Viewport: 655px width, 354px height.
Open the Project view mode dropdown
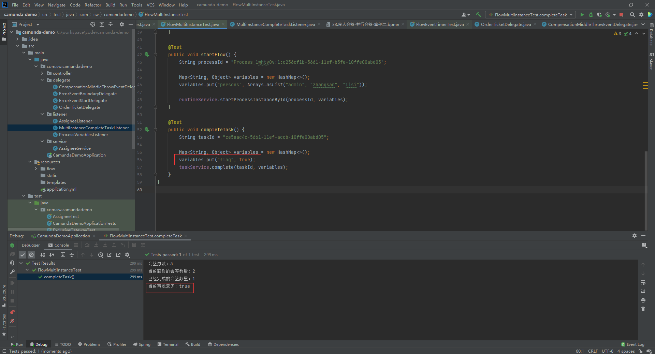(x=26, y=24)
